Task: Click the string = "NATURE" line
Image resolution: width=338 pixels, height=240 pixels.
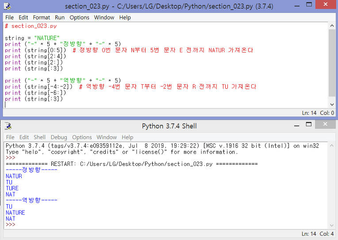Action: (32, 38)
